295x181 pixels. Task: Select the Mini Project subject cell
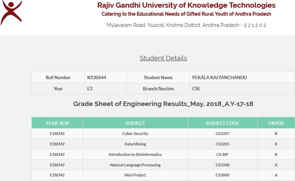[135, 175]
